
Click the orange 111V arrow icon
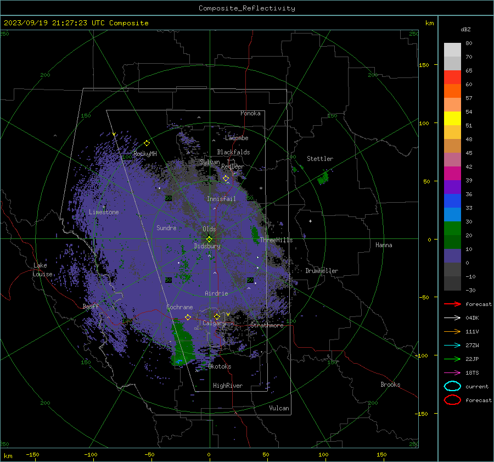452,331
